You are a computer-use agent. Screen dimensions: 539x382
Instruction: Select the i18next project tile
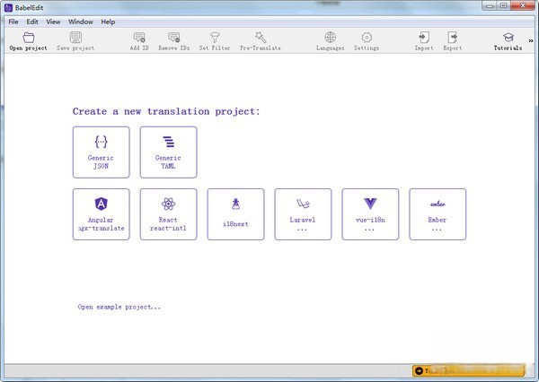235,214
